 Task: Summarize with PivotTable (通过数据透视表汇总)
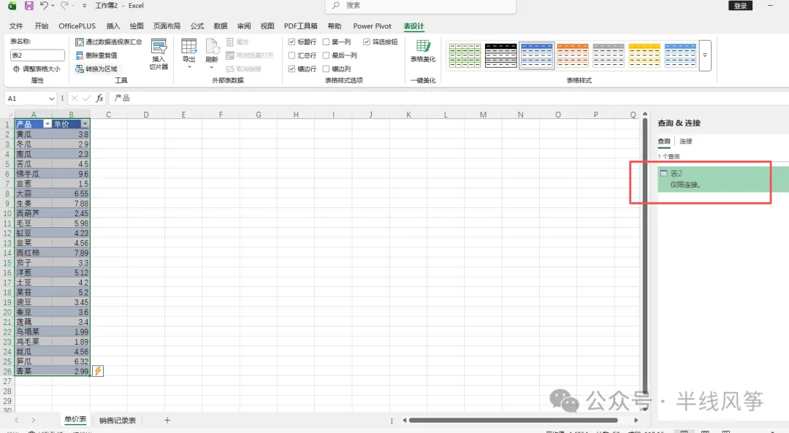(x=109, y=42)
